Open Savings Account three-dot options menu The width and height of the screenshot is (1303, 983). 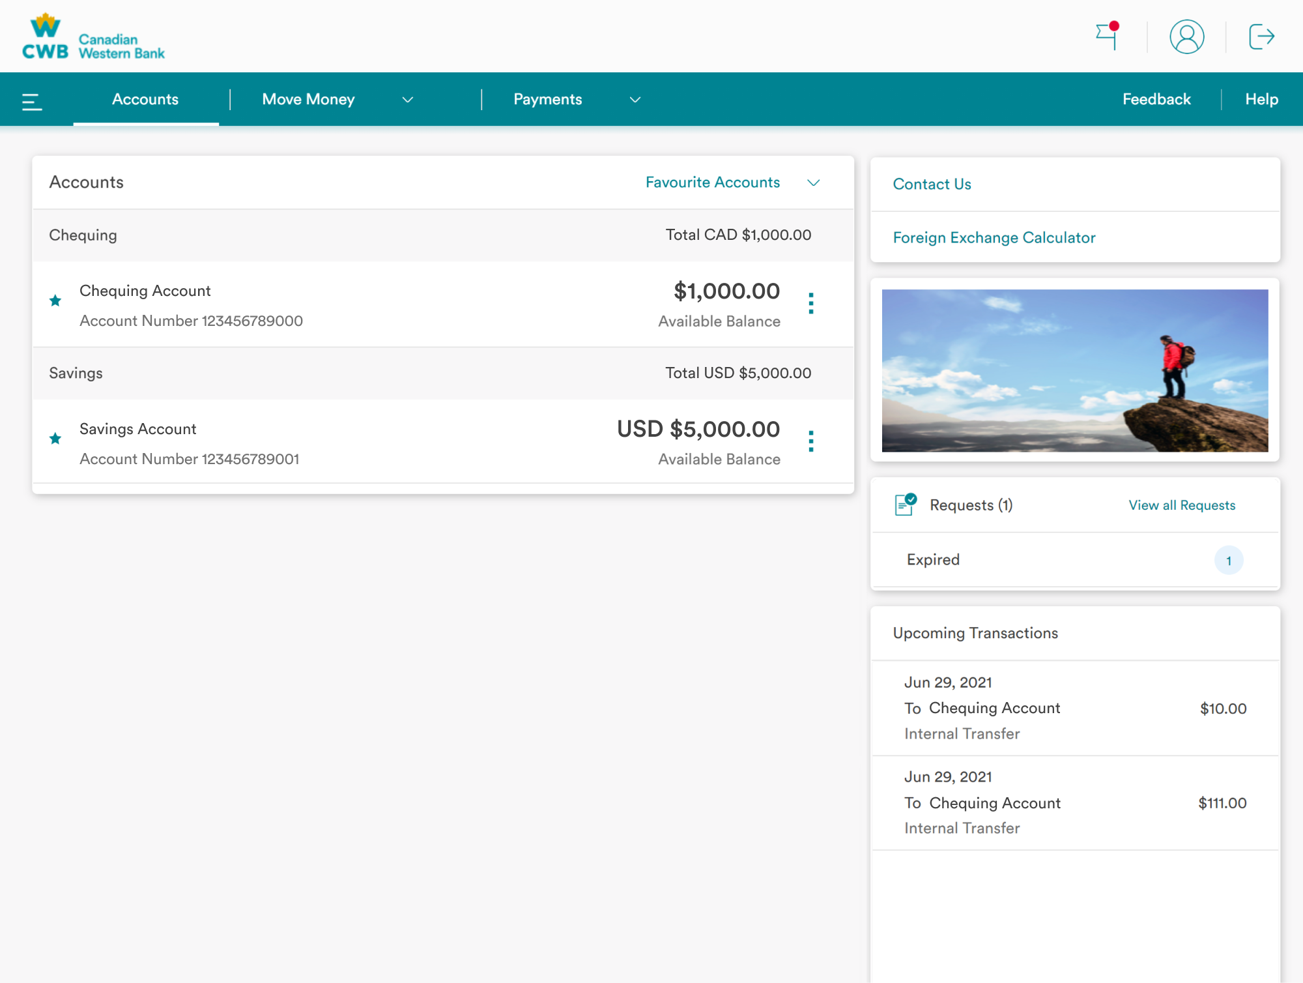tap(810, 442)
